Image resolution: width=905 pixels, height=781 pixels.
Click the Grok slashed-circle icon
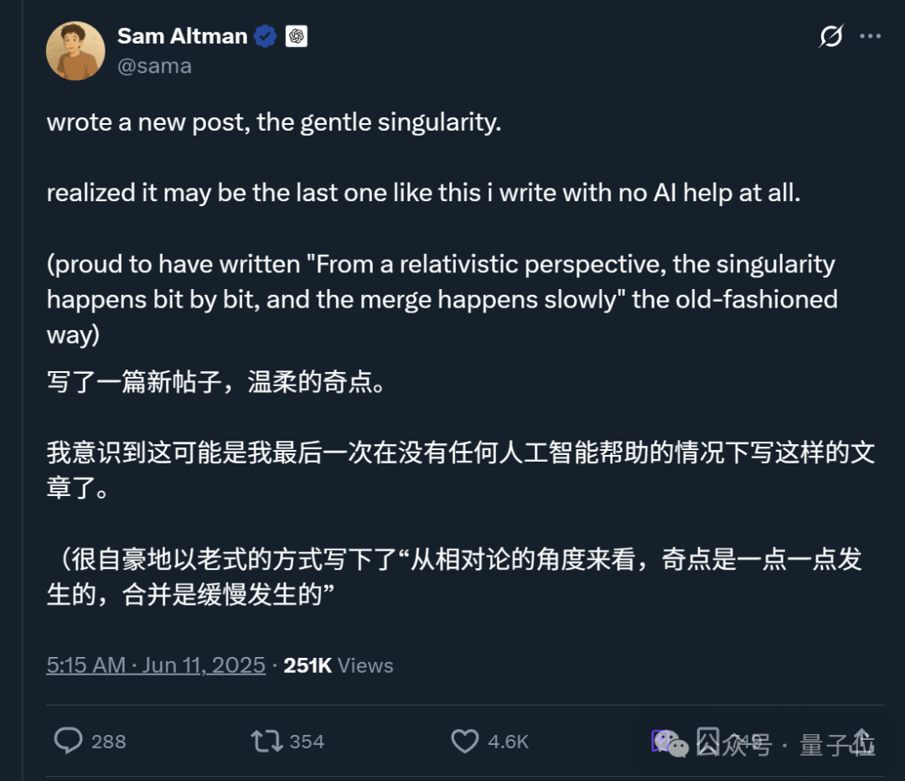pos(830,36)
